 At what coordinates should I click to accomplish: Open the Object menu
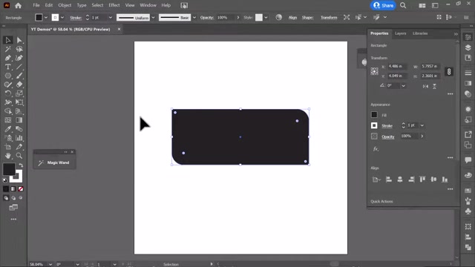tap(65, 5)
